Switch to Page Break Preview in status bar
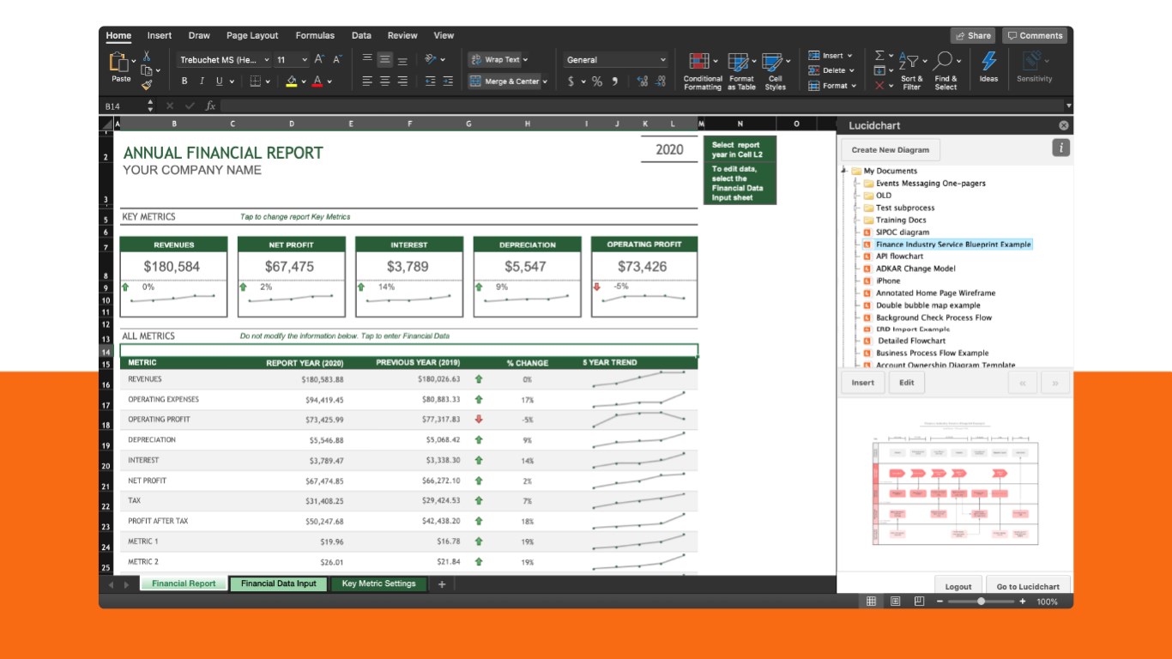 point(918,602)
